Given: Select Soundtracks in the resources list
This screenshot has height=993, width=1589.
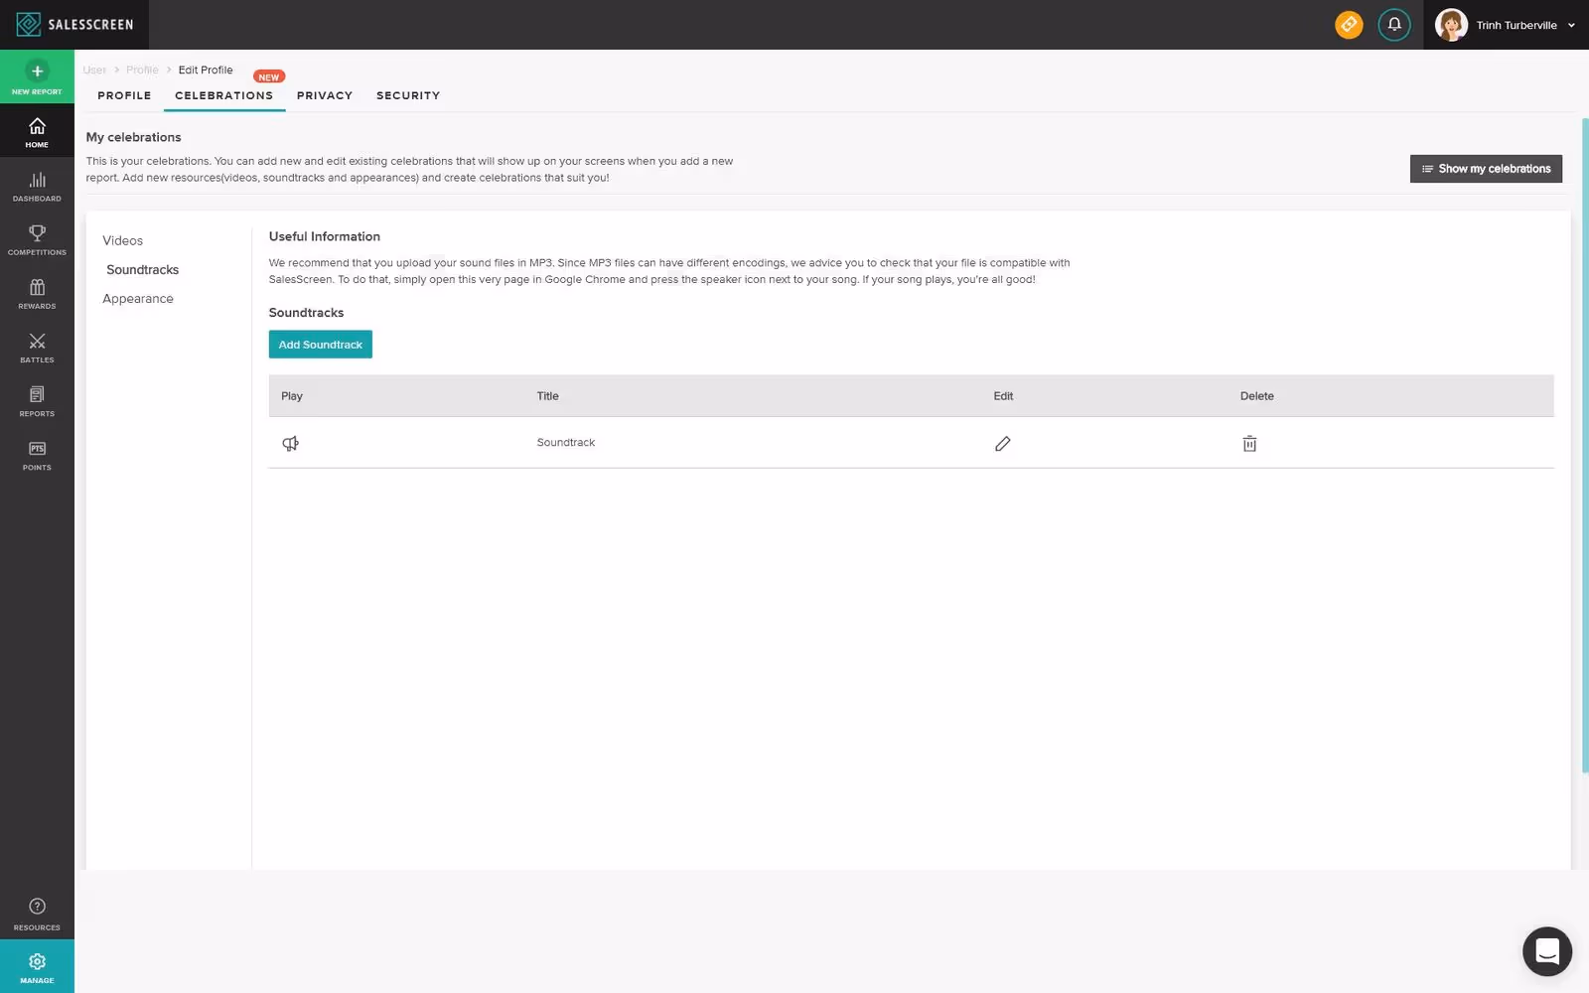Looking at the screenshot, I should point(143,269).
